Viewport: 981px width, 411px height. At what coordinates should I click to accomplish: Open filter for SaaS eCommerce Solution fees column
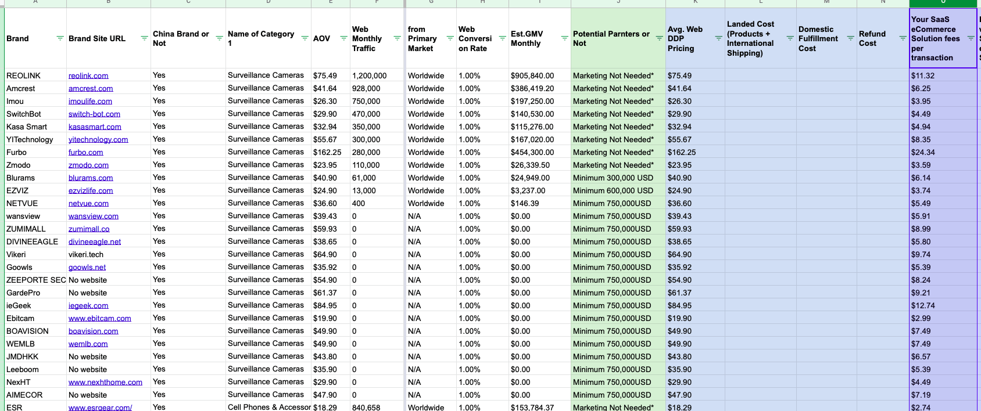tap(971, 38)
